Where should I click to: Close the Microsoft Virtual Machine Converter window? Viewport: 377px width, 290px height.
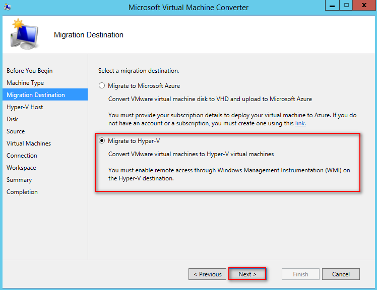tap(364, 5)
